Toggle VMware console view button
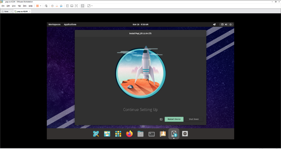The image size is (281, 149). coord(83,6)
